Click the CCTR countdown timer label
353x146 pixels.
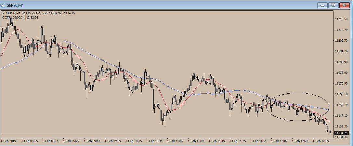[20, 17]
